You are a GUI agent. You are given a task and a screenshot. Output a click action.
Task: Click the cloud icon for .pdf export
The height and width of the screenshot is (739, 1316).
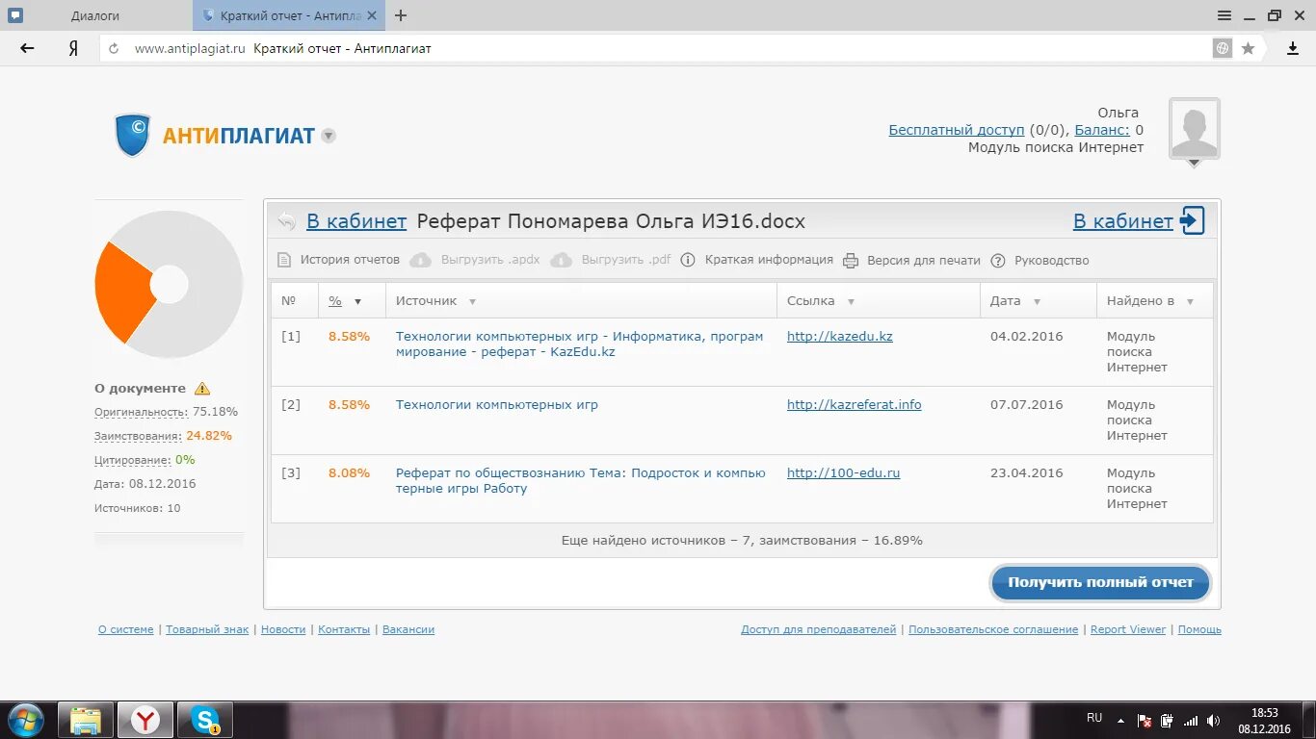click(562, 260)
